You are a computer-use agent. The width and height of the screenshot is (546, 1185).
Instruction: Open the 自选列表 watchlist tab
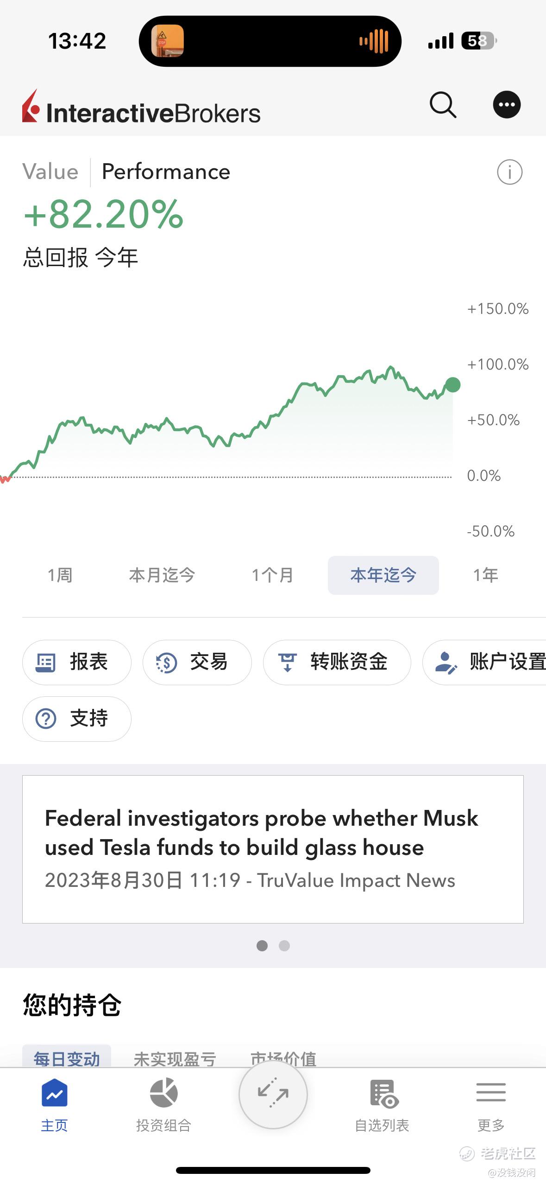point(382,1105)
